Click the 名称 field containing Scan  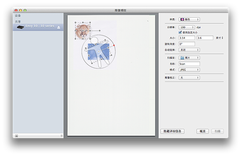[x=189, y=64]
